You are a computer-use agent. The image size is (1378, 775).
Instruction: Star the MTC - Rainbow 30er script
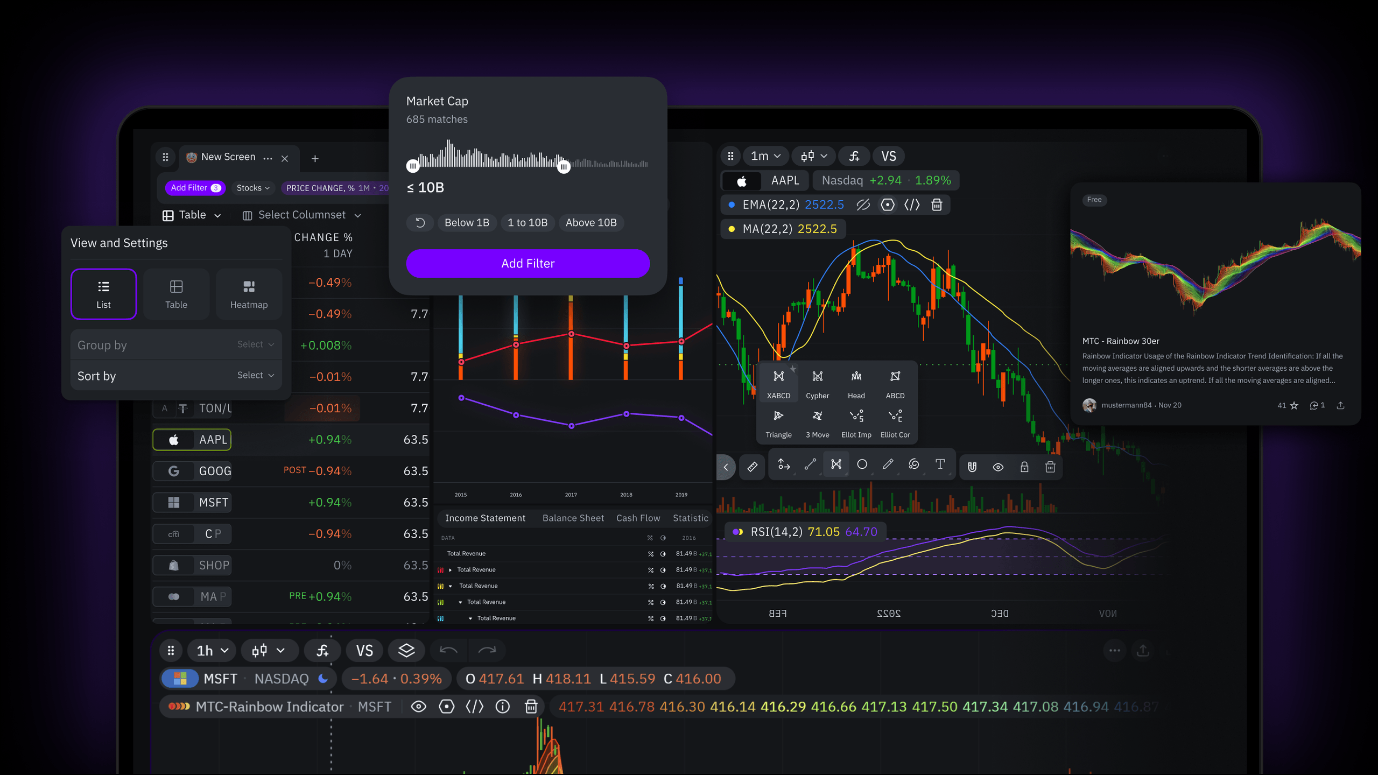[1294, 405]
